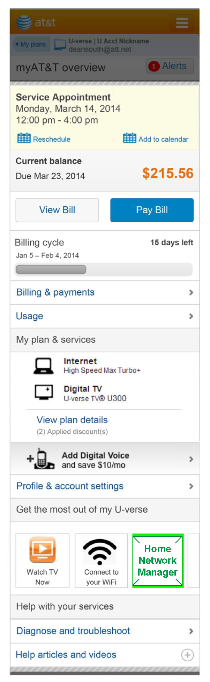Open the Home Network Manager tile
210x682 pixels.
(x=158, y=560)
